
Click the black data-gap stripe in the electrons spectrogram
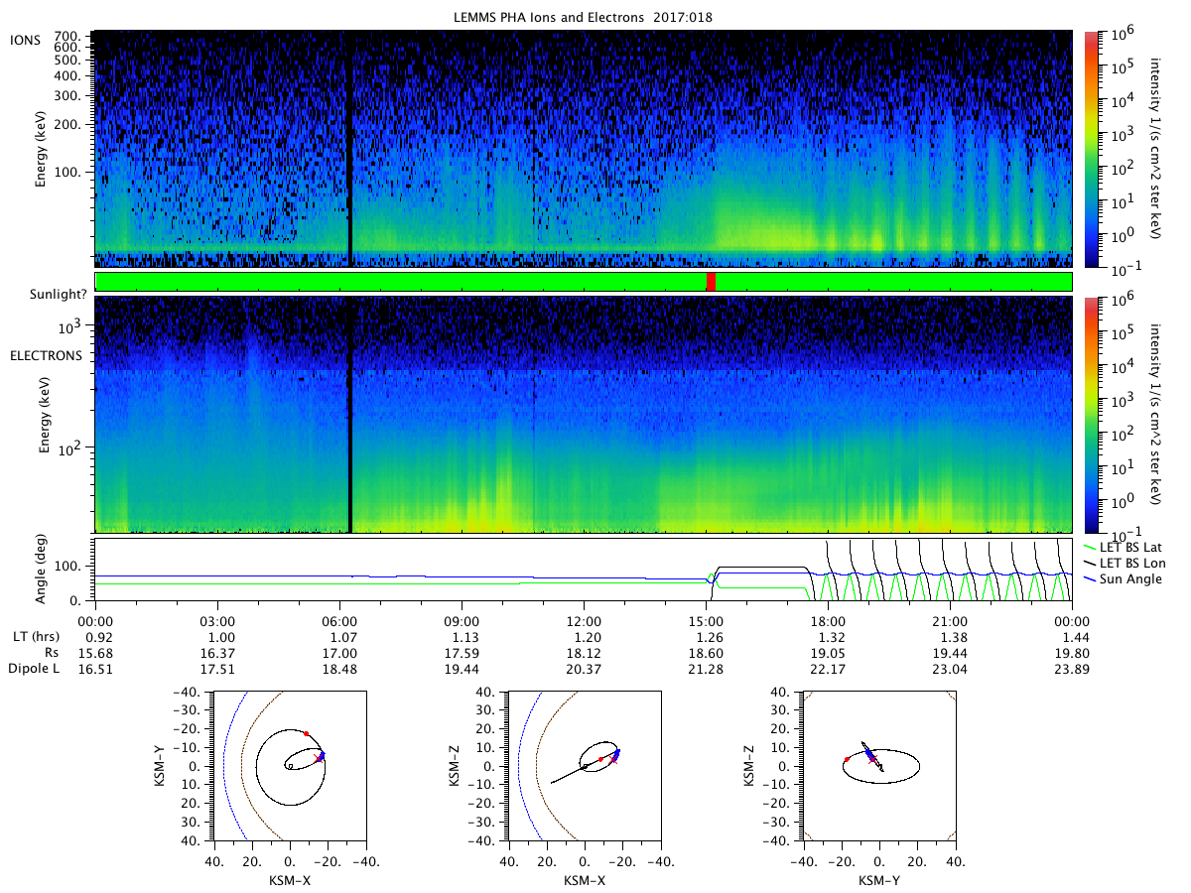tap(350, 415)
